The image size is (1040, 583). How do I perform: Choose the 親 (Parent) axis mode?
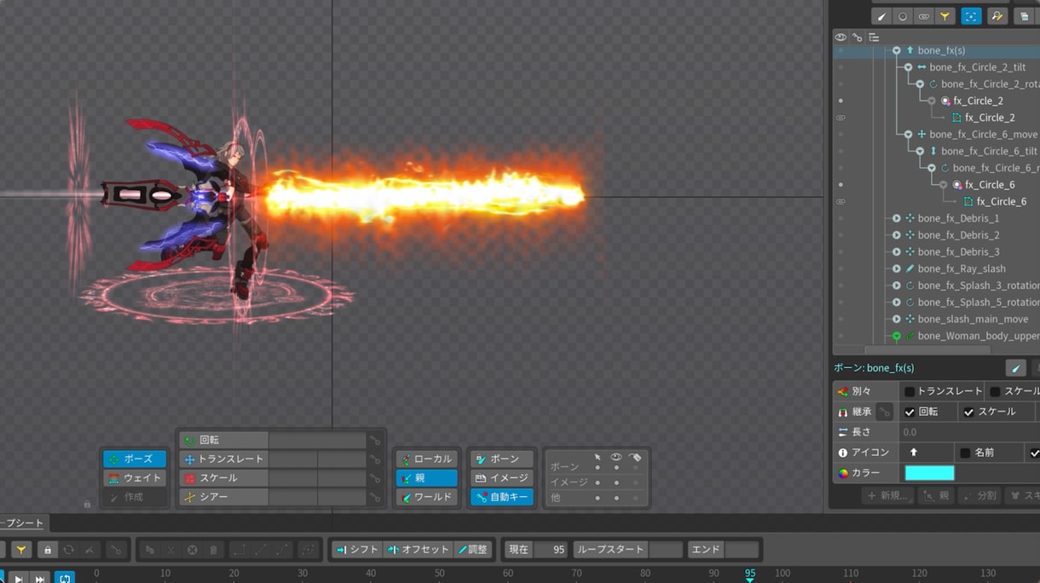click(427, 478)
